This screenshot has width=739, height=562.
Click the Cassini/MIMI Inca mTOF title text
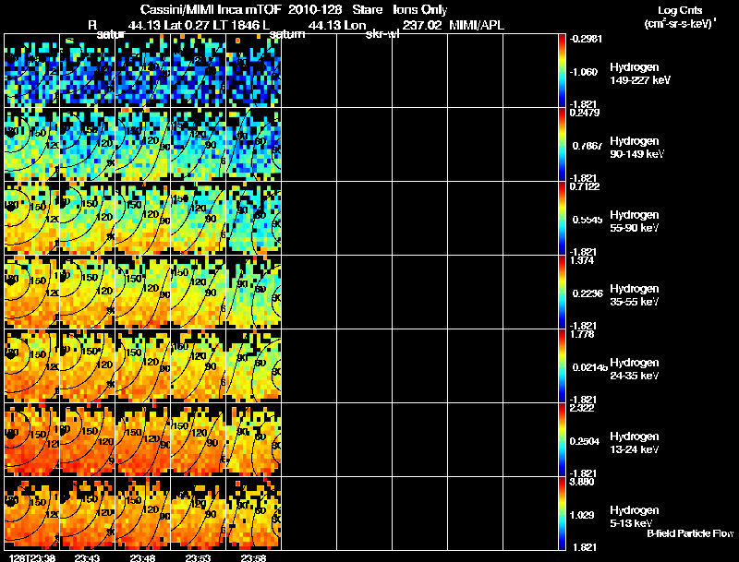coord(211,10)
